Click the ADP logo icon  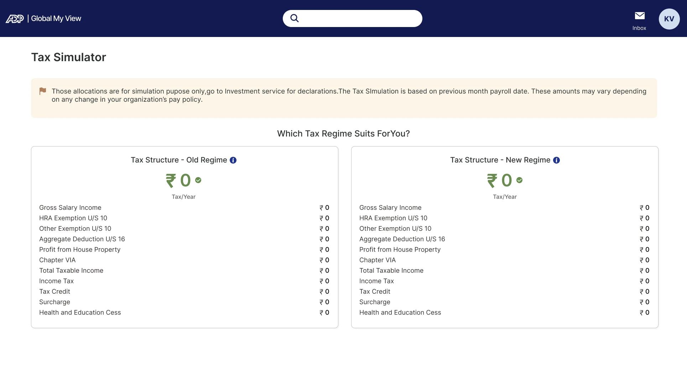tap(15, 19)
